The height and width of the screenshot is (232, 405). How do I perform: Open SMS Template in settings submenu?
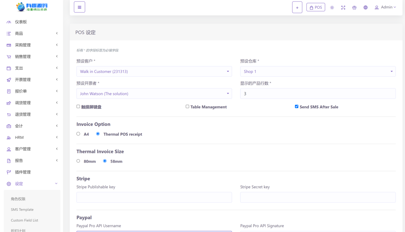tap(22, 209)
